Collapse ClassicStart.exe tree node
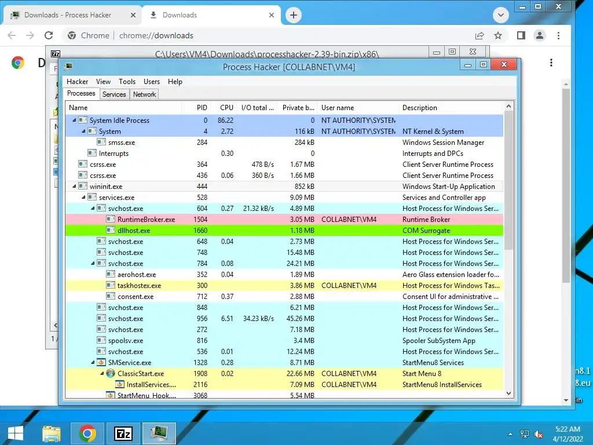 click(102, 374)
